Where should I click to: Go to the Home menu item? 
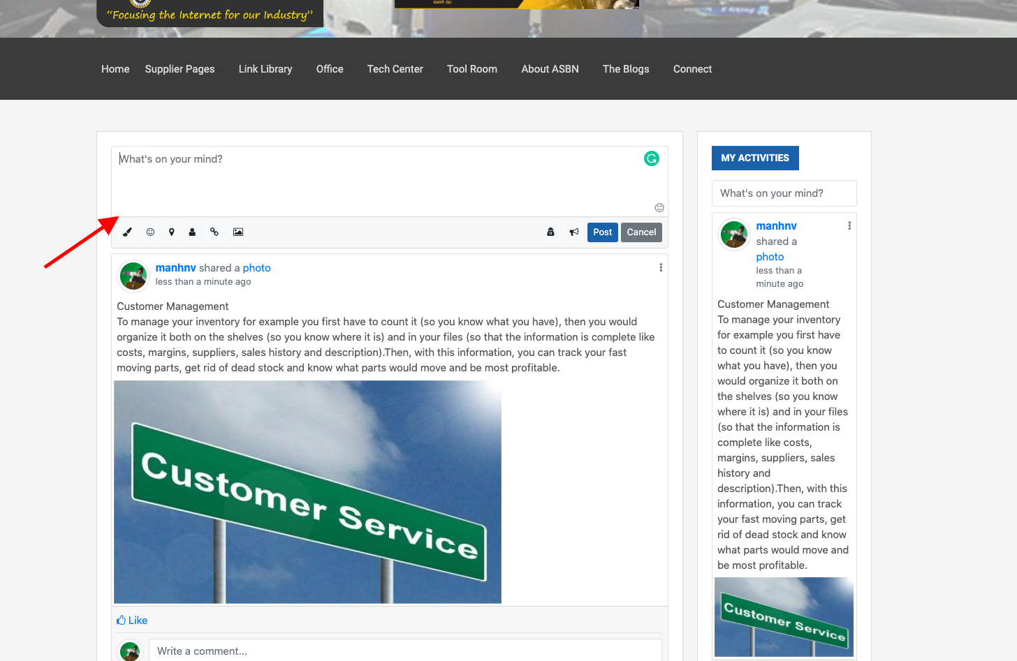115,69
